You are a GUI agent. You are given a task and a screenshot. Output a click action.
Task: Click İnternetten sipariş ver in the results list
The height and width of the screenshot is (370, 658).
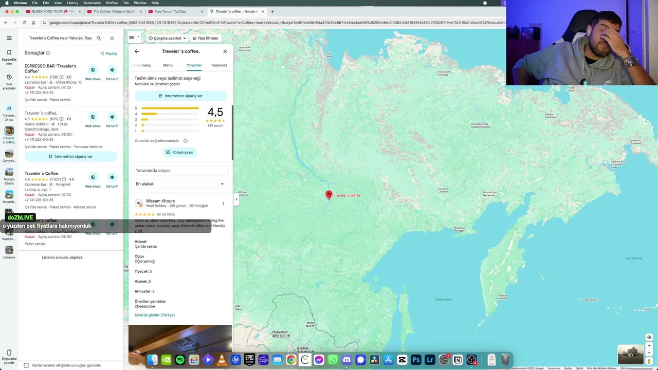[x=71, y=156]
